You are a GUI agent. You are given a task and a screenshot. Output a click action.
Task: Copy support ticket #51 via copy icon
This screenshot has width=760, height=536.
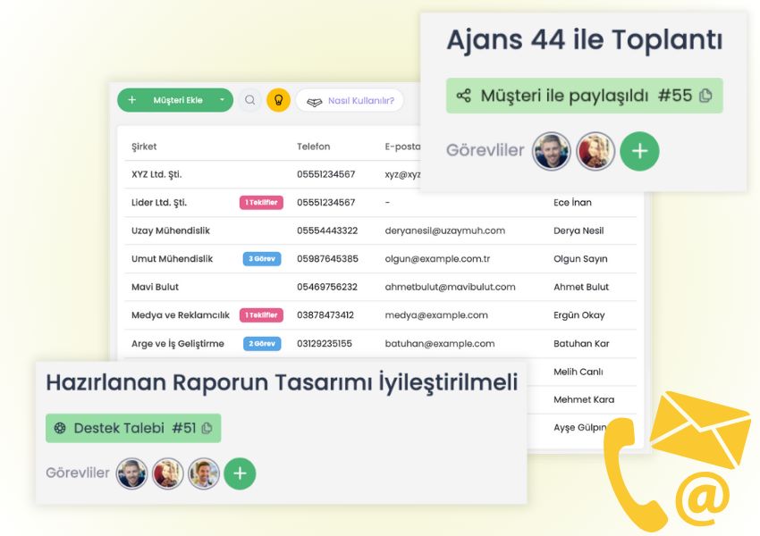click(207, 428)
